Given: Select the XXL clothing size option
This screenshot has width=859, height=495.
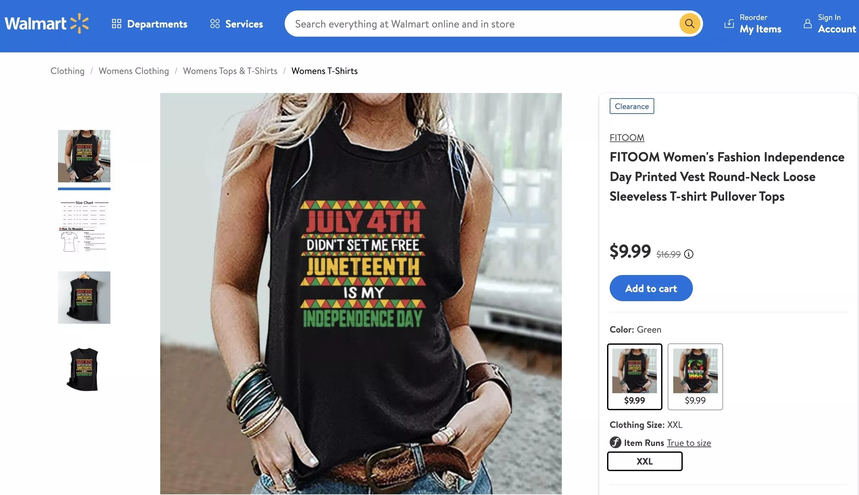Looking at the screenshot, I should pyautogui.click(x=645, y=461).
